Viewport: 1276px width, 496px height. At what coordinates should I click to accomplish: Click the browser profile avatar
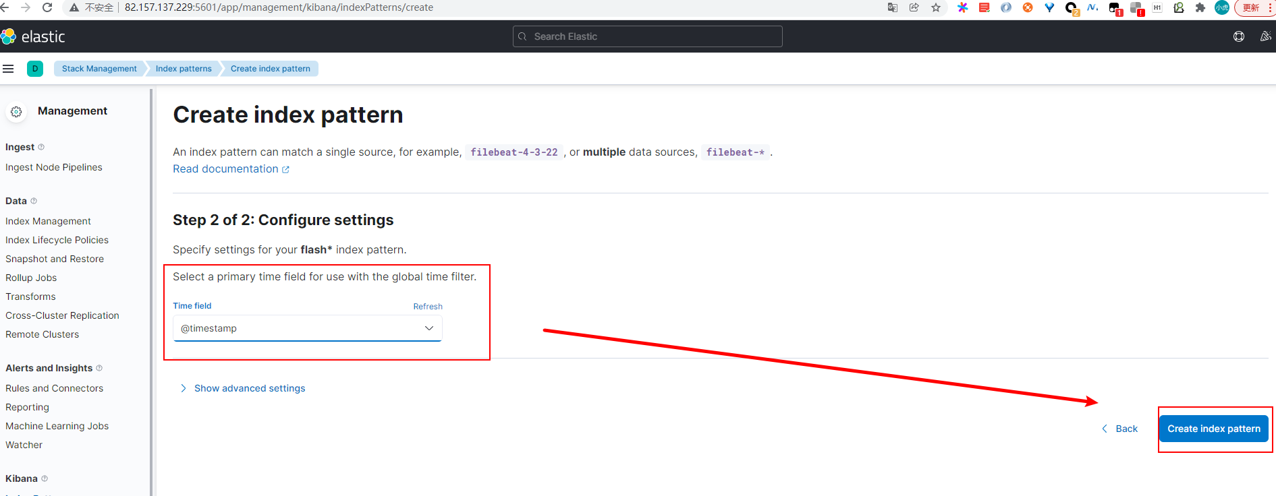(1221, 7)
